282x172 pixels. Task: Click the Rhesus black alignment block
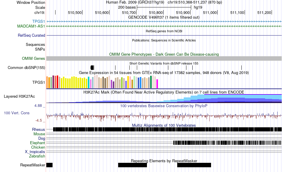tap(167, 129)
